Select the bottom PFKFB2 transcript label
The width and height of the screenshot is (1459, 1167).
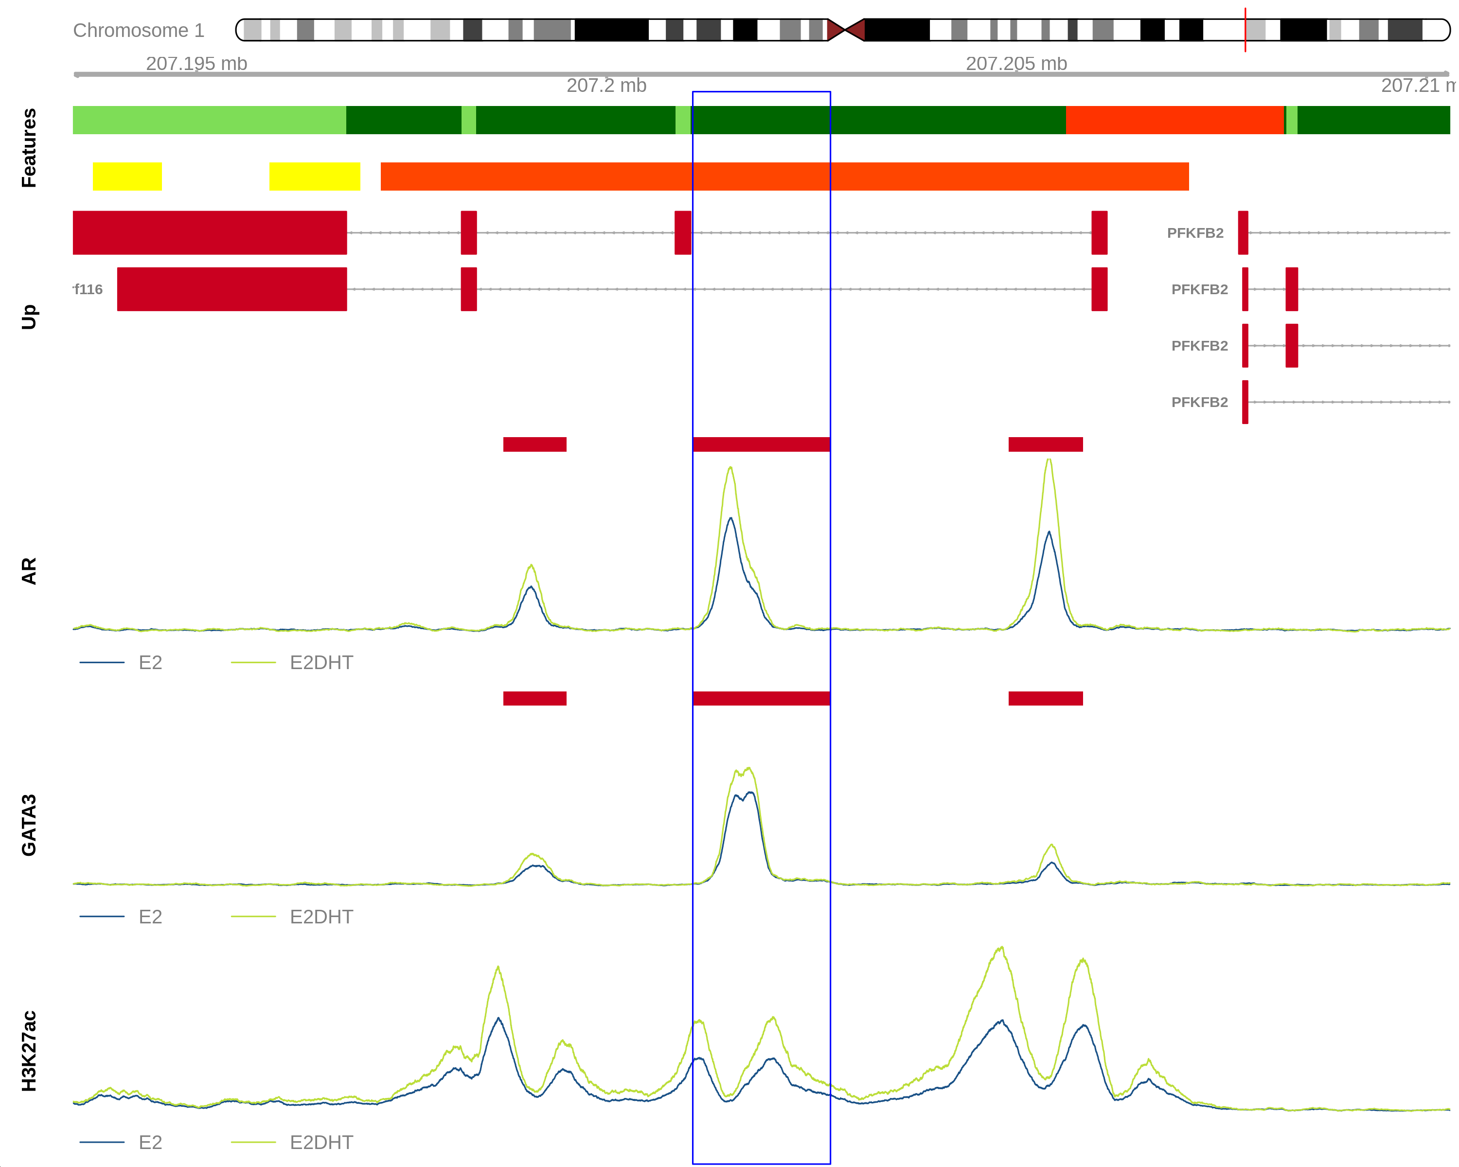pos(1199,402)
